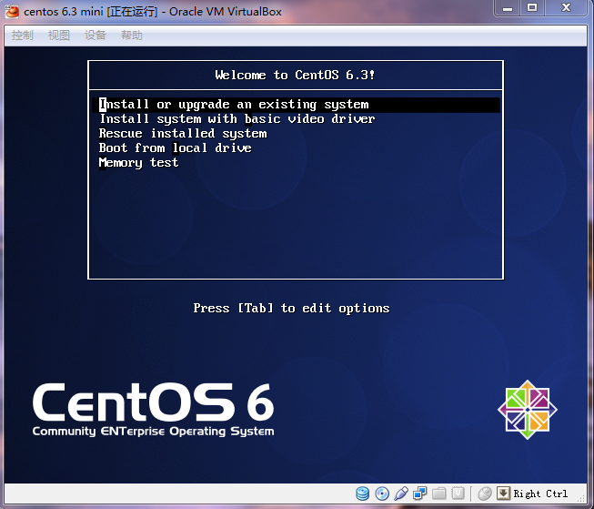
Task: Click the Right Ctrl host key label
Action: (x=540, y=494)
